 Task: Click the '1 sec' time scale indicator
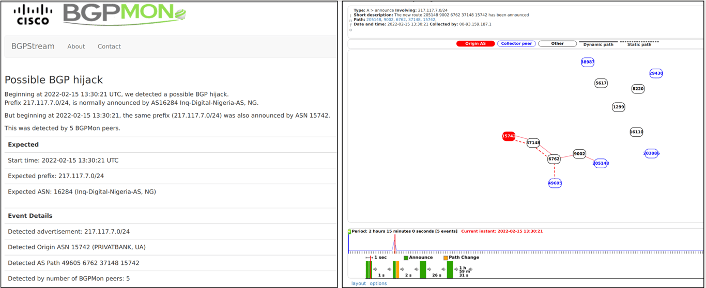click(376, 258)
